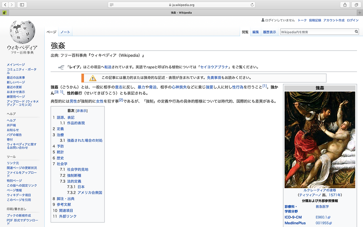Select the 閲覧 tab
The image size is (363, 227).
pyautogui.click(x=245, y=32)
